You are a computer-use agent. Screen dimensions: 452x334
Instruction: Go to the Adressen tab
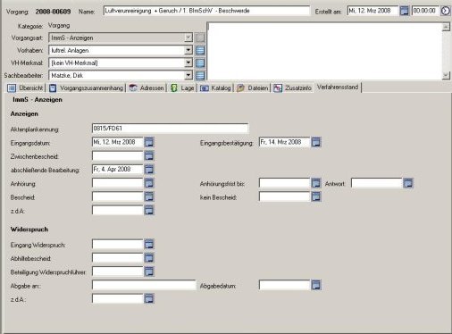[146, 88]
